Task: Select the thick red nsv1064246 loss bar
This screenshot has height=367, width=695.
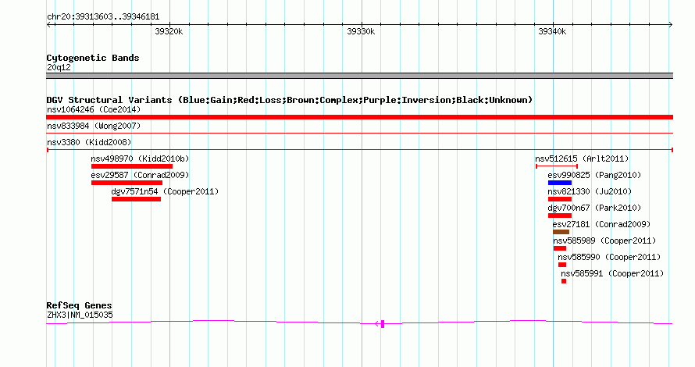Action: 359,117
